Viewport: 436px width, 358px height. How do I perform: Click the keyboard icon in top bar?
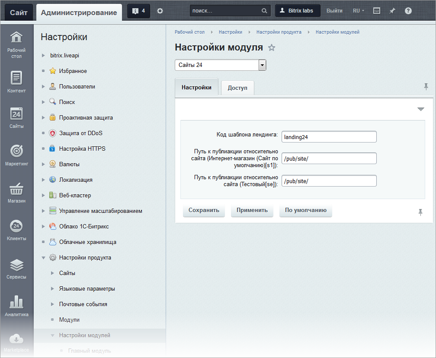point(376,11)
